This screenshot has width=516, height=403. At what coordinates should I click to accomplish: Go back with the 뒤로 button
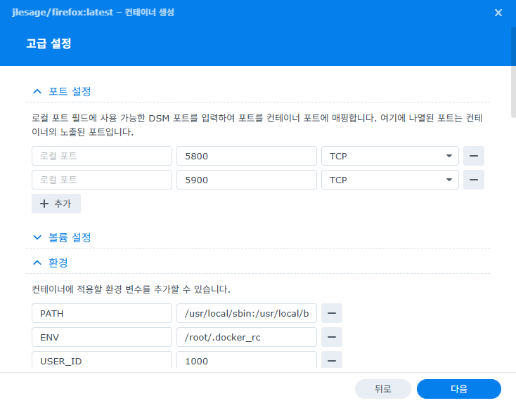pyautogui.click(x=382, y=388)
